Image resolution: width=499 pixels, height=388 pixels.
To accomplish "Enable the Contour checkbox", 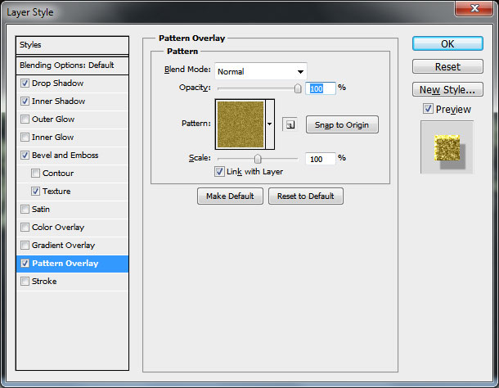I will click(x=35, y=174).
